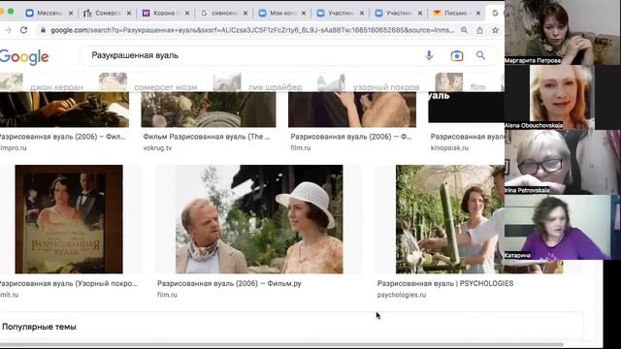Click the film.ru source under the hat image
The width and height of the screenshot is (621, 349).
coord(167,295)
